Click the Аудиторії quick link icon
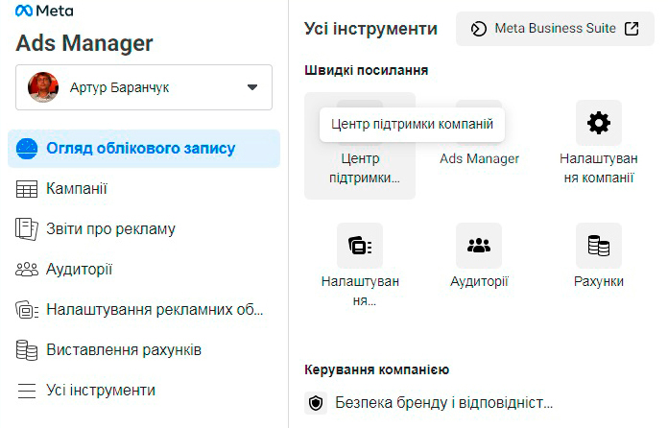Viewport: 668px width, 428px height. click(479, 247)
